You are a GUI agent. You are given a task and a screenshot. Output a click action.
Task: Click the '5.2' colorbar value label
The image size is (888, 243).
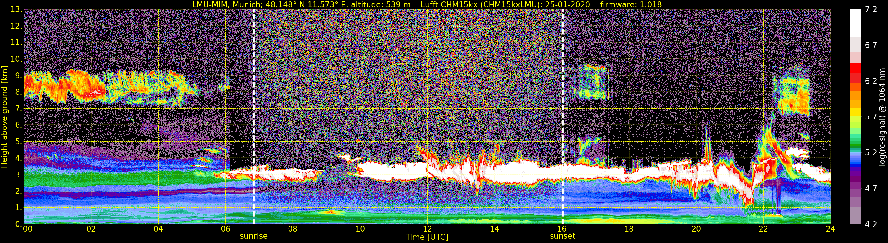coord(871,153)
